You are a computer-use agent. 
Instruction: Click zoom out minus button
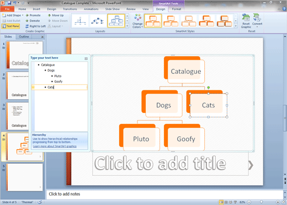(x=249, y=202)
